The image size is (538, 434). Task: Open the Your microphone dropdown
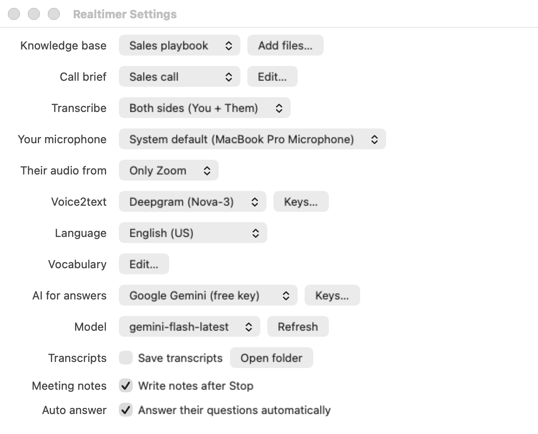point(252,139)
